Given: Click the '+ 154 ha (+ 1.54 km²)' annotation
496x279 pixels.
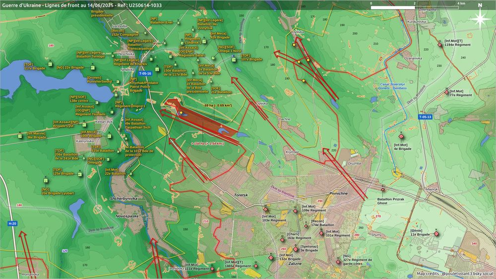Looking at the screenshot, I should (x=207, y=143).
